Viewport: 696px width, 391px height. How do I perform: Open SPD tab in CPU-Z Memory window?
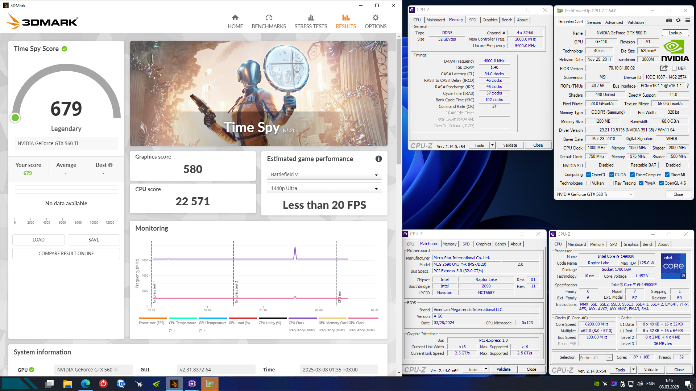click(472, 20)
